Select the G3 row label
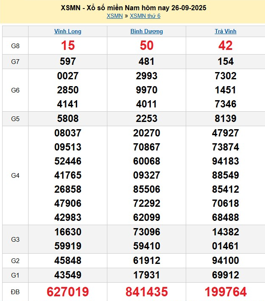Image resolution: width=265 pixels, height=301 pixels. (15, 239)
